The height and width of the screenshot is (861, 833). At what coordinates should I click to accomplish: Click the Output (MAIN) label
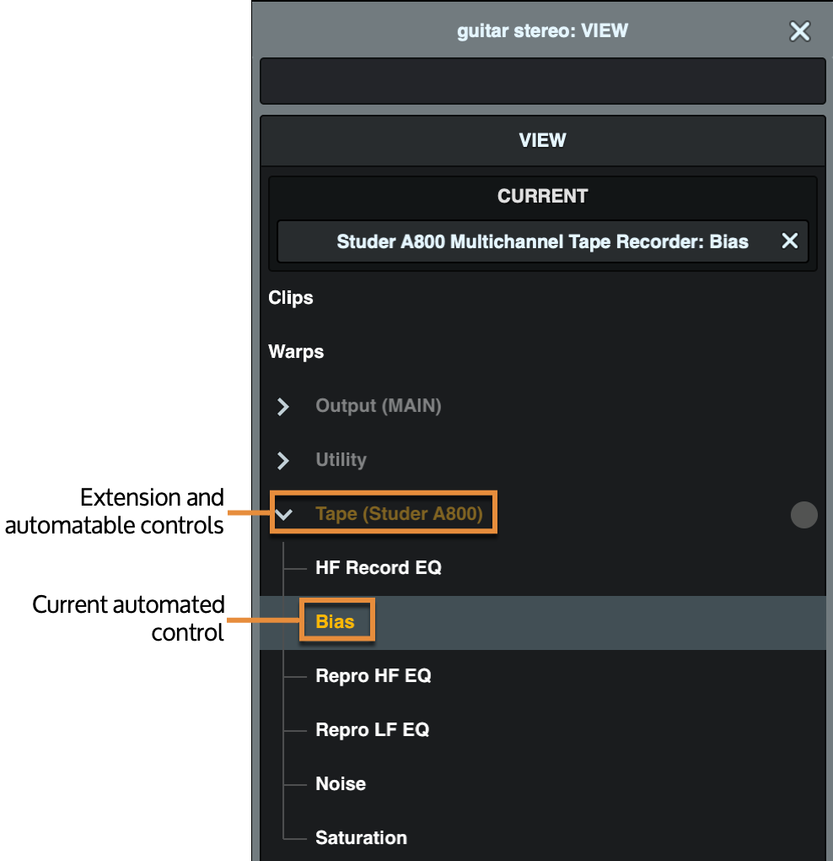(378, 406)
